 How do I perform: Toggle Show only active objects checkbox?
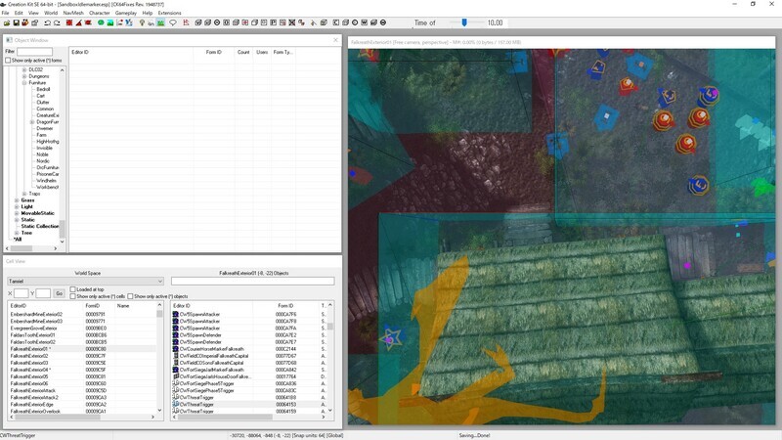point(130,296)
